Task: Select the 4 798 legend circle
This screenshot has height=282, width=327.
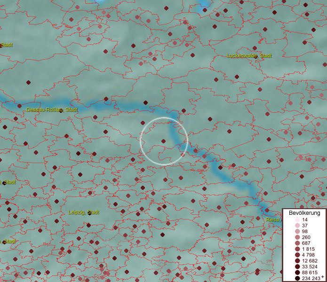Action: click(297, 255)
